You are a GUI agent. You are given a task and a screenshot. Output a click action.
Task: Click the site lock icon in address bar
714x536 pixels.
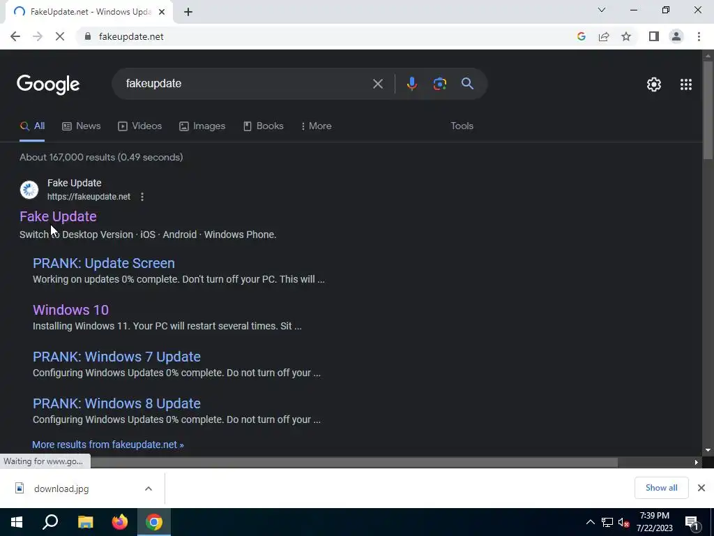(88, 36)
